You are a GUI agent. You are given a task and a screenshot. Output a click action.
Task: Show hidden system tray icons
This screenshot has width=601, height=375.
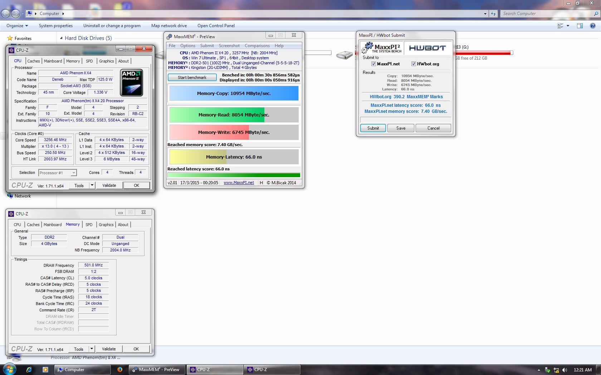click(539, 370)
